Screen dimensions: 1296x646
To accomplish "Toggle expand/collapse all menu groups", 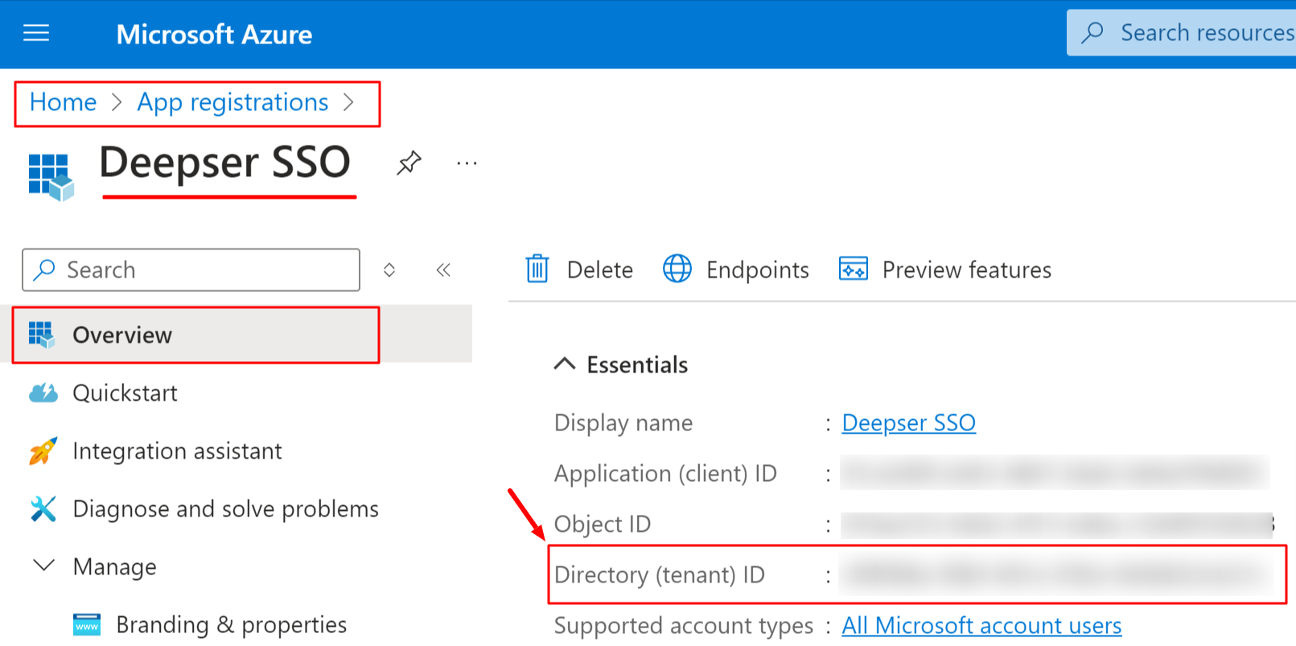I will point(389,270).
